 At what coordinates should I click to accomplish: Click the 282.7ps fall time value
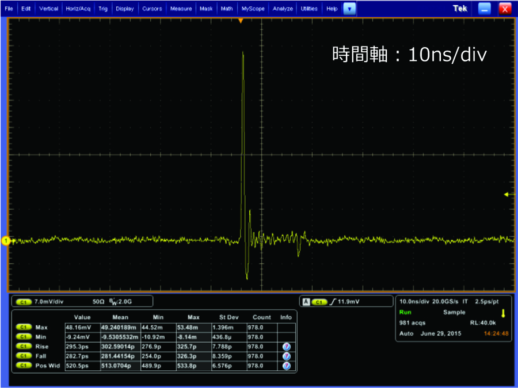pos(82,356)
